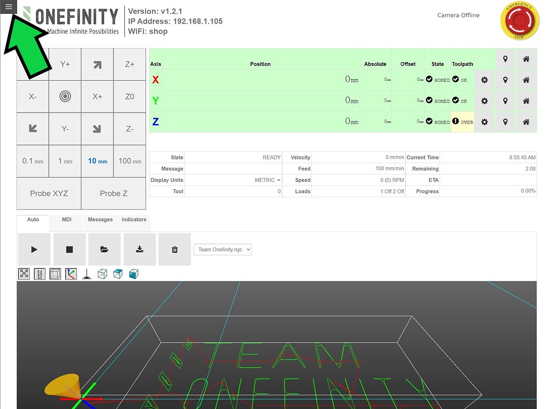Toggle the tool bit display in the viewer
This screenshot has height=409, width=548.
tap(40, 274)
